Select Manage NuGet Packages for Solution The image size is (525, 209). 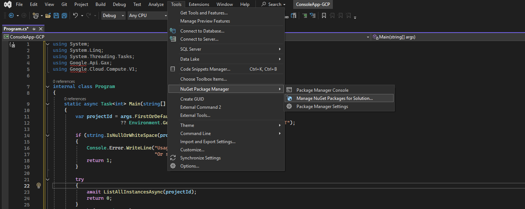(x=334, y=98)
